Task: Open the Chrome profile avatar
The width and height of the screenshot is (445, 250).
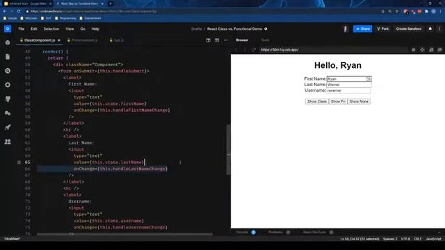Action: pyautogui.click(x=433, y=11)
